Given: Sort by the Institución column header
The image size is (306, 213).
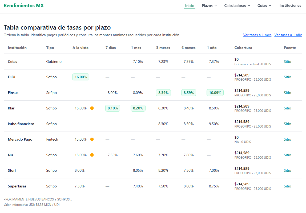Looking at the screenshot, I should click(x=17, y=48).
